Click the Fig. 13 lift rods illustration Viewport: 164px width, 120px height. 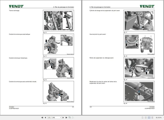pos(58,21)
